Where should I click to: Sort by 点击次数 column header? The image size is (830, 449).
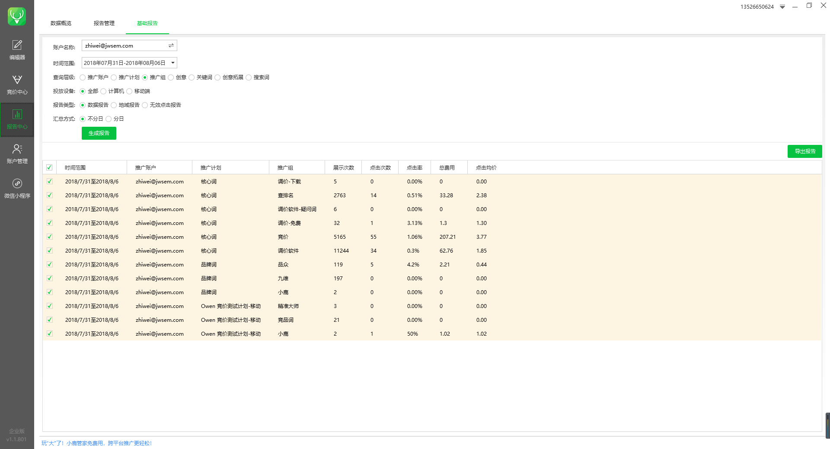coord(380,168)
